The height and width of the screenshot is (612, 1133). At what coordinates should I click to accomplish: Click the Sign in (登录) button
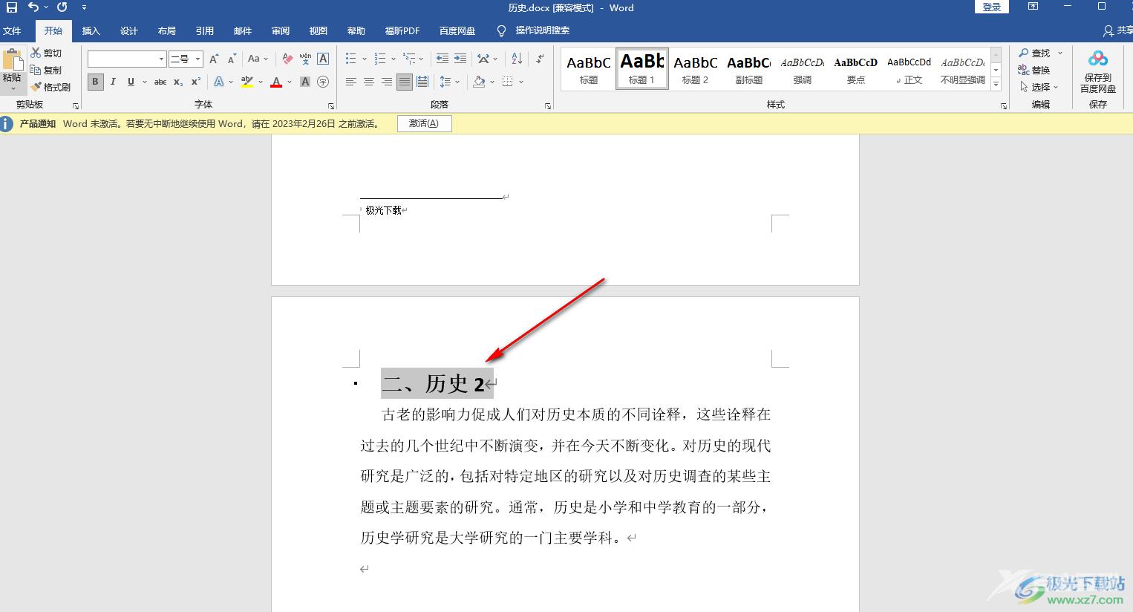(x=992, y=7)
